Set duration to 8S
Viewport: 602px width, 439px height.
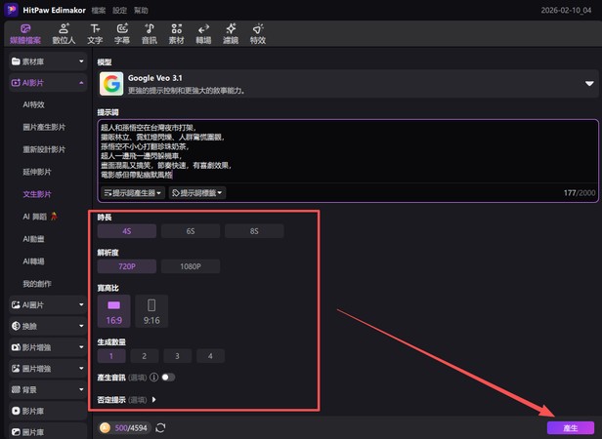coord(254,231)
